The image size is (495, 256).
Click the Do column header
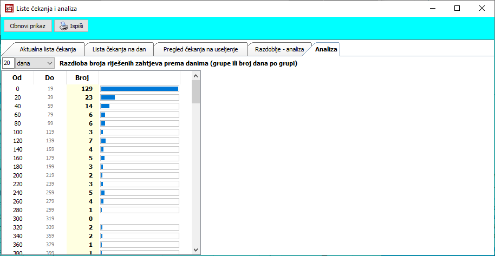50,78
